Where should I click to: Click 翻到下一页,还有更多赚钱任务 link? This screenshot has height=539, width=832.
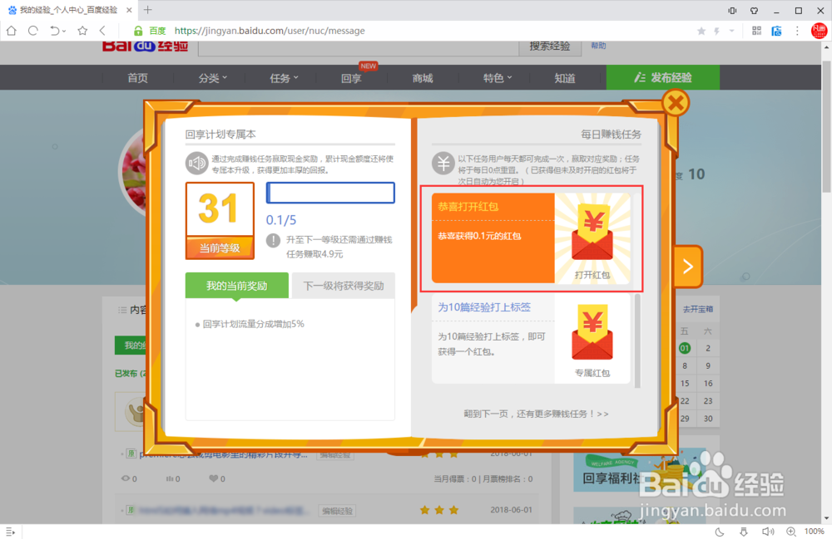coord(536,414)
